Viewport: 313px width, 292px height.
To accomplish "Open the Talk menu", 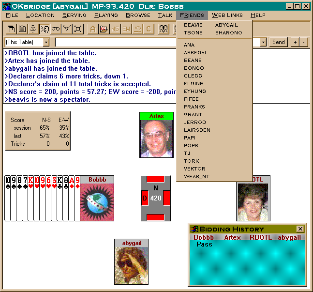I will (x=165, y=15).
